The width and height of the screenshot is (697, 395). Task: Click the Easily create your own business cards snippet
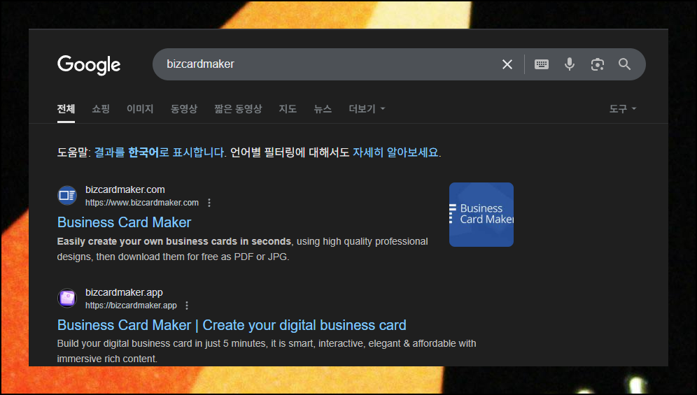coord(242,250)
